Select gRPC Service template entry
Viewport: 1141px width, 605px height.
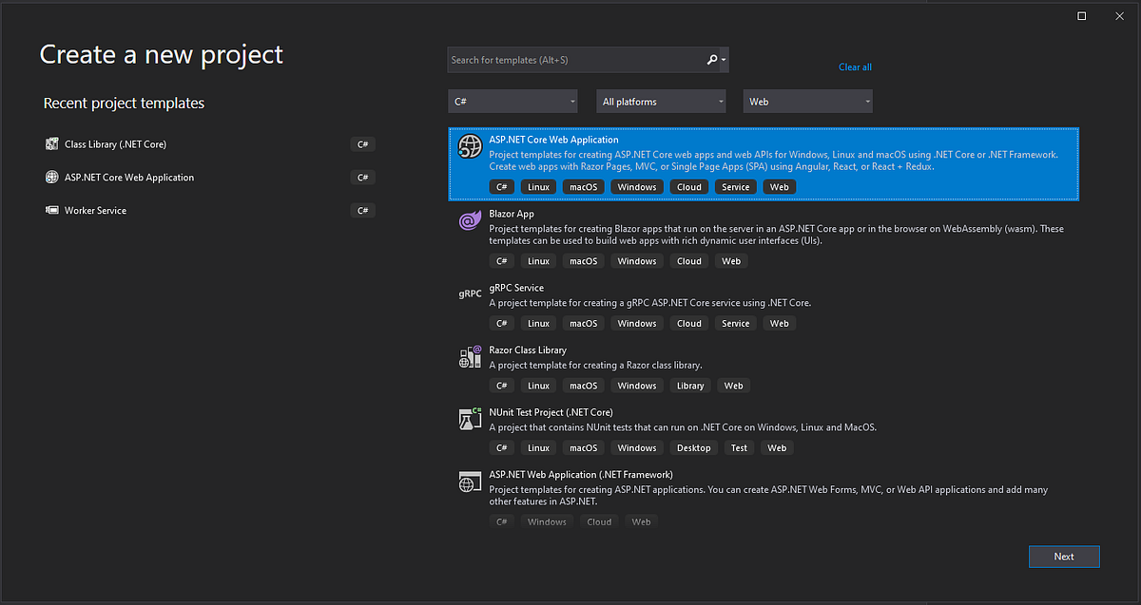(x=764, y=306)
